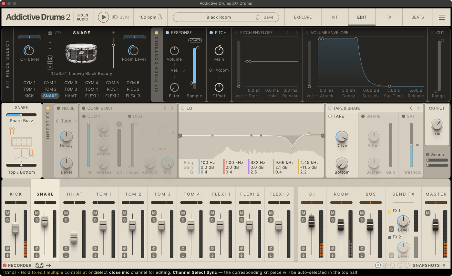
Task: Select the KICK kit piece
Action: 29,96
